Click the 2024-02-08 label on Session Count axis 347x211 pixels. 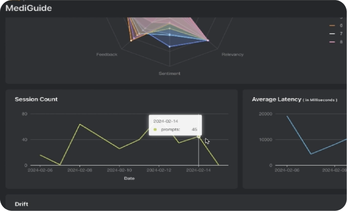[80, 170]
